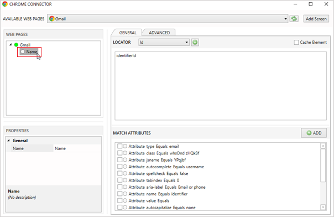This screenshot has width=334, height=217.
Task: Select radio button for Attribute tabindex Equals 0
Action: 125,180
